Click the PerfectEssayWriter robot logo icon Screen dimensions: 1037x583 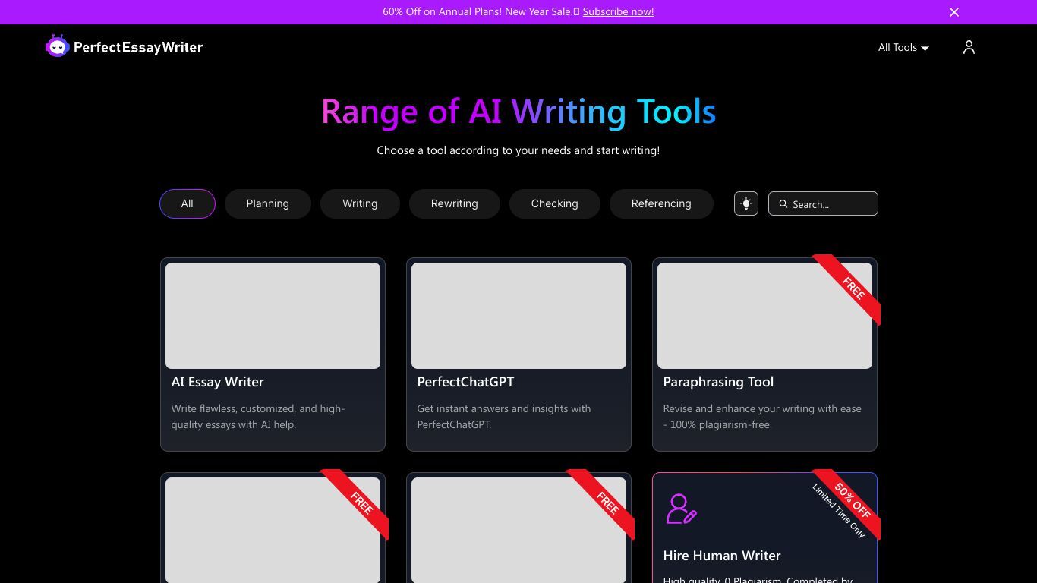[58, 46]
